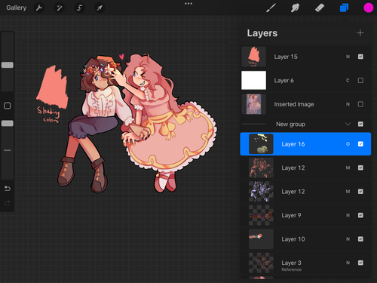Select Layer 15 thumbnail
Image resolution: width=377 pixels, height=283 pixels.
pyautogui.click(x=253, y=57)
